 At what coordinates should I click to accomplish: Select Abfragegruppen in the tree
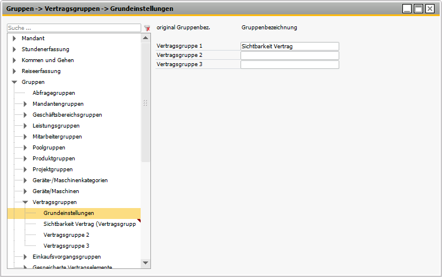(x=53, y=93)
